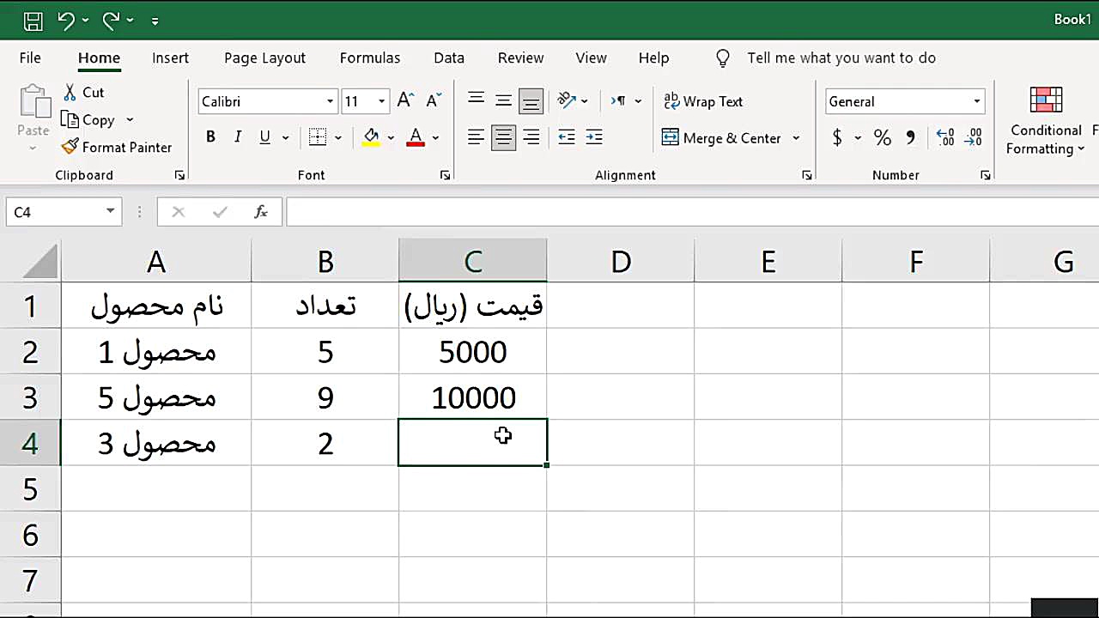This screenshot has height=618, width=1099.
Task: Enable Wrap Text for the cell
Action: tap(703, 101)
